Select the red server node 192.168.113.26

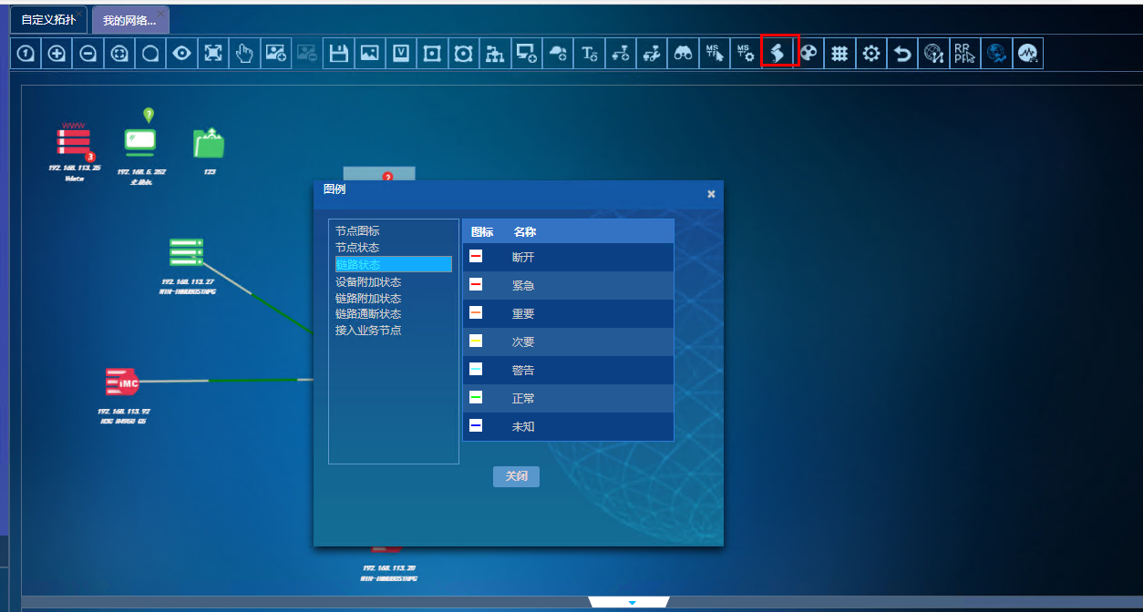click(75, 142)
